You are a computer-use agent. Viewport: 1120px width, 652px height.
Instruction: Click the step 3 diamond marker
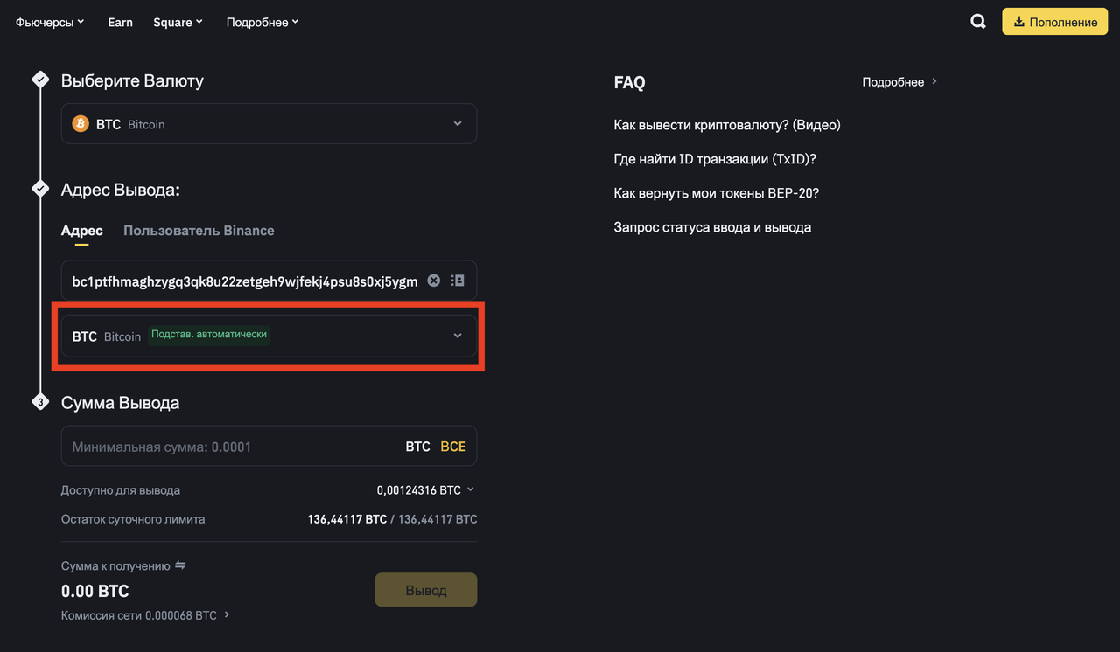(40, 402)
